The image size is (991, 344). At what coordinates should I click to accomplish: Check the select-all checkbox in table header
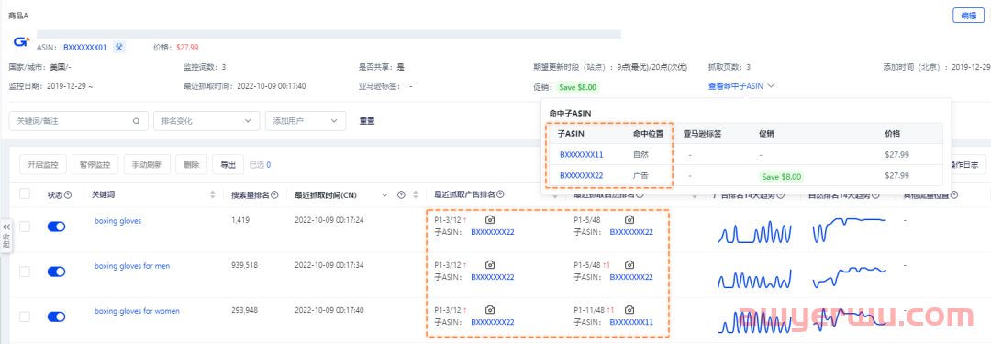pos(25,194)
